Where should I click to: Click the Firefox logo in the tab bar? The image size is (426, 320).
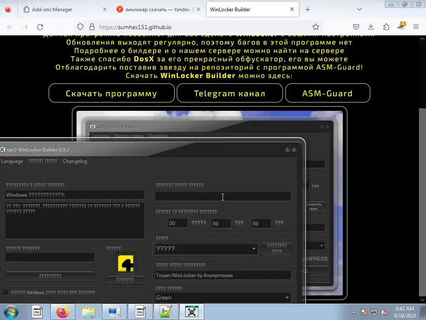[x=8, y=9]
